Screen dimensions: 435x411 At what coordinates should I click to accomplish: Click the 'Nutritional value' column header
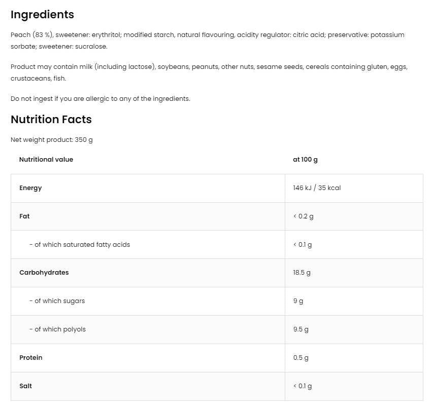(x=46, y=160)
